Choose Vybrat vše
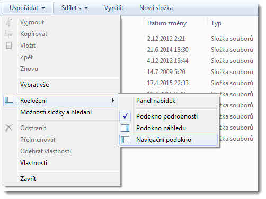 pos(34,85)
